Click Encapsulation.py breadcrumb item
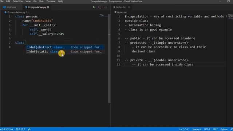Viewport: 233px width, 131px height. pyautogui.click(x=16, y=12)
